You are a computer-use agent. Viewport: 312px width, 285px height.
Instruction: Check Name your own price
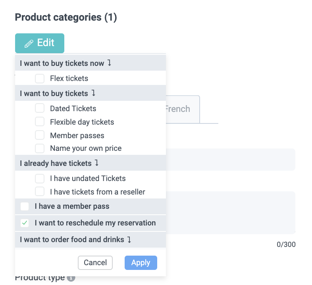coord(40,148)
